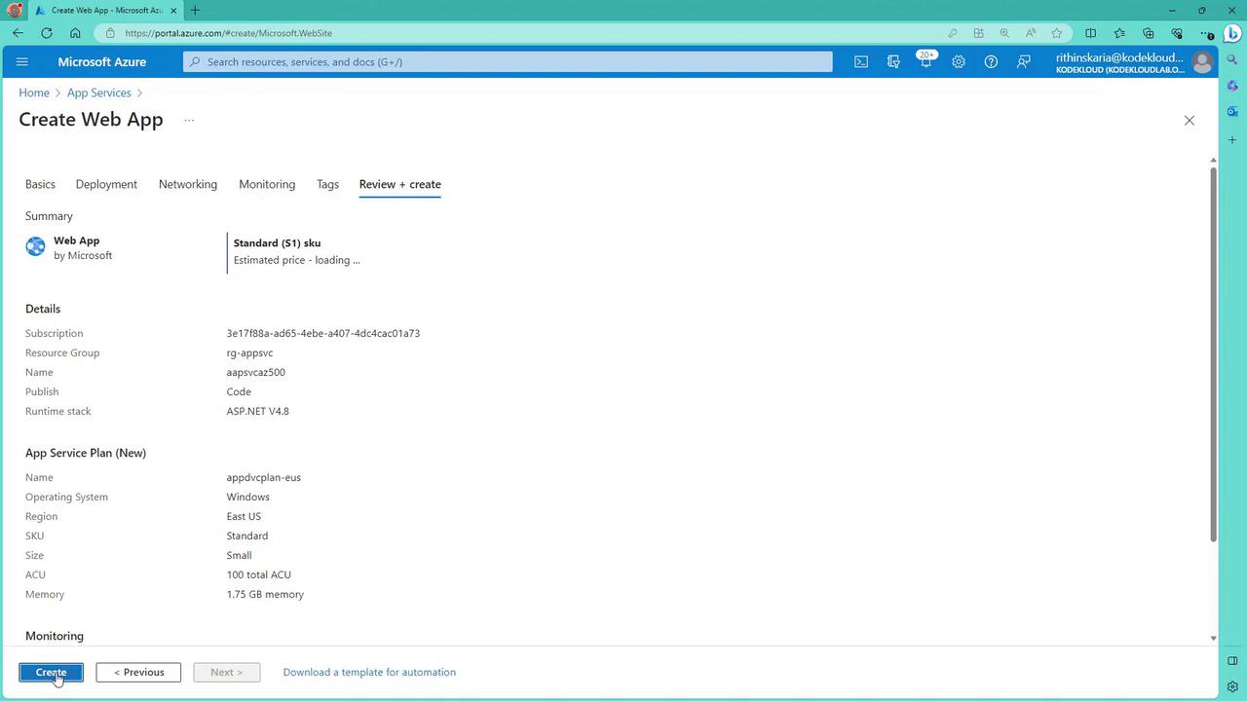Switch to the Monitoring tab
1247x701 pixels.
point(267,184)
